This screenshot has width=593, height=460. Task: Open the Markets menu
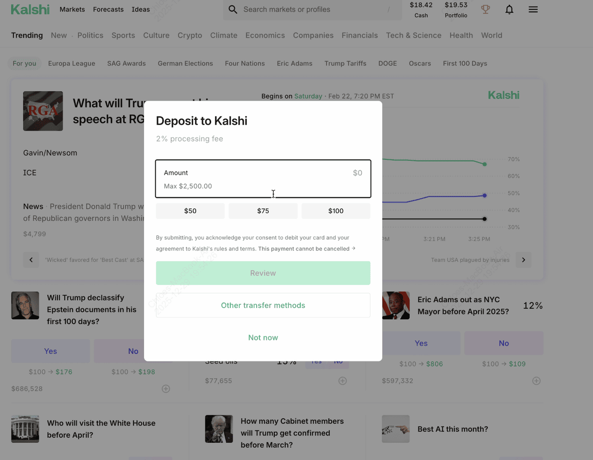(x=72, y=9)
